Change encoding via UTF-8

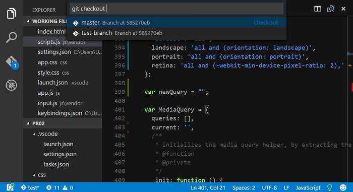pos(269,188)
